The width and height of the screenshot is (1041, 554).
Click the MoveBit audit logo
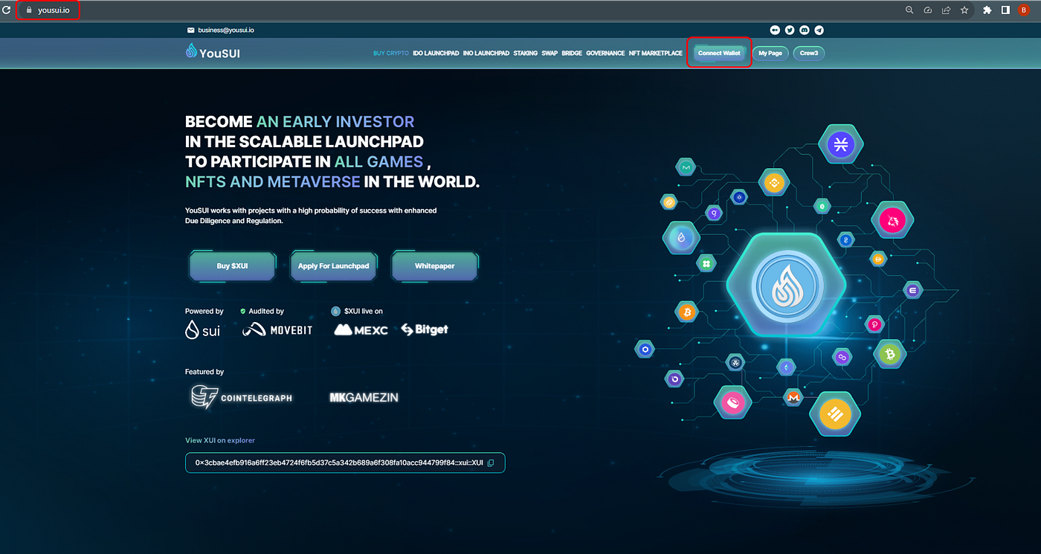tap(277, 329)
